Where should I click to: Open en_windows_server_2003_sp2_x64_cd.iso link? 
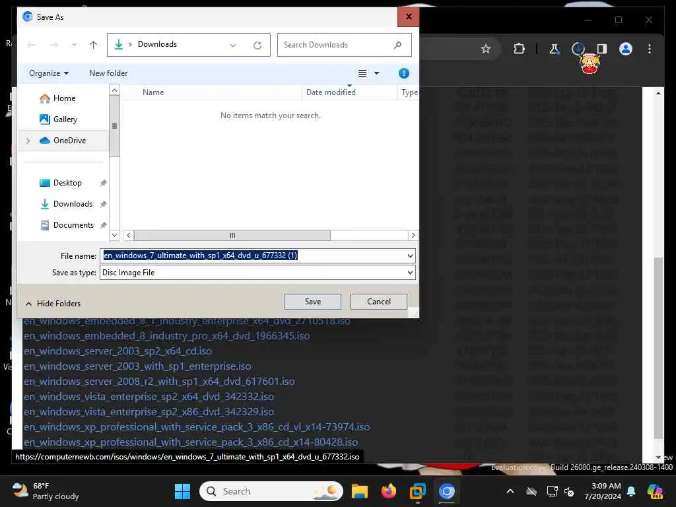[118, 351]
